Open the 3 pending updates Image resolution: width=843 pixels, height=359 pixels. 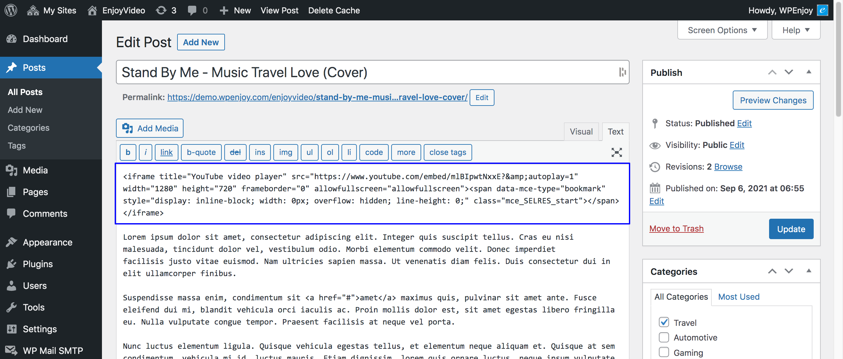166,10
